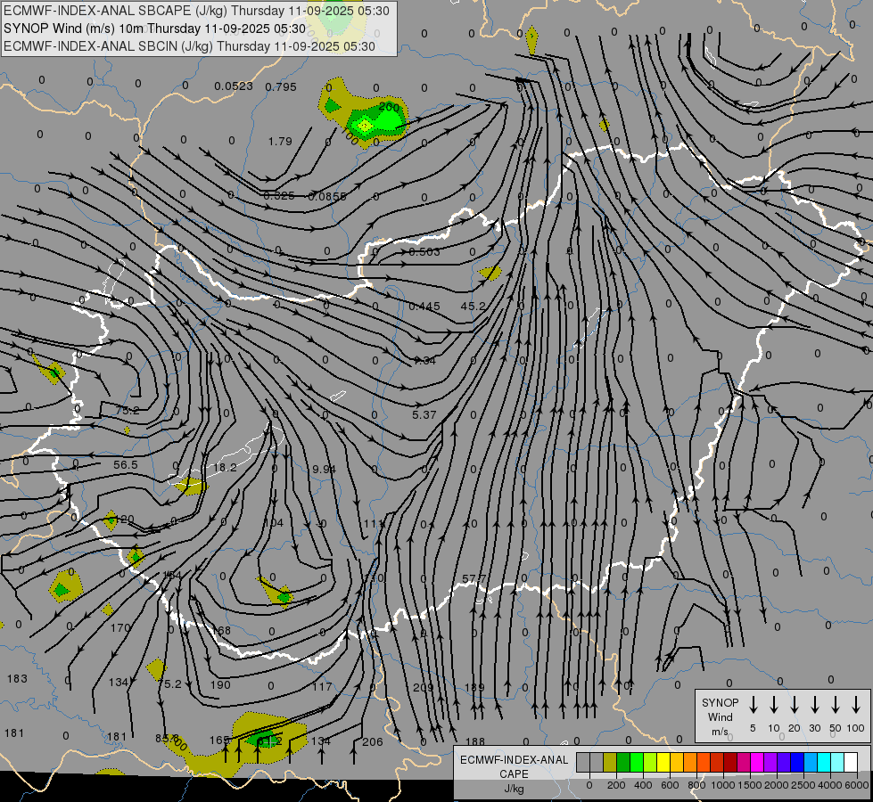The image size is (873, 802).
Task: Click the 100 m/s wind arrow in the legend
Action: 856,705
